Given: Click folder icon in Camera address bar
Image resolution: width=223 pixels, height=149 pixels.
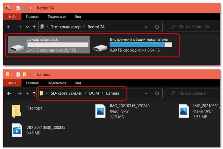Looking at the screenshot, I should pos(41,93).
